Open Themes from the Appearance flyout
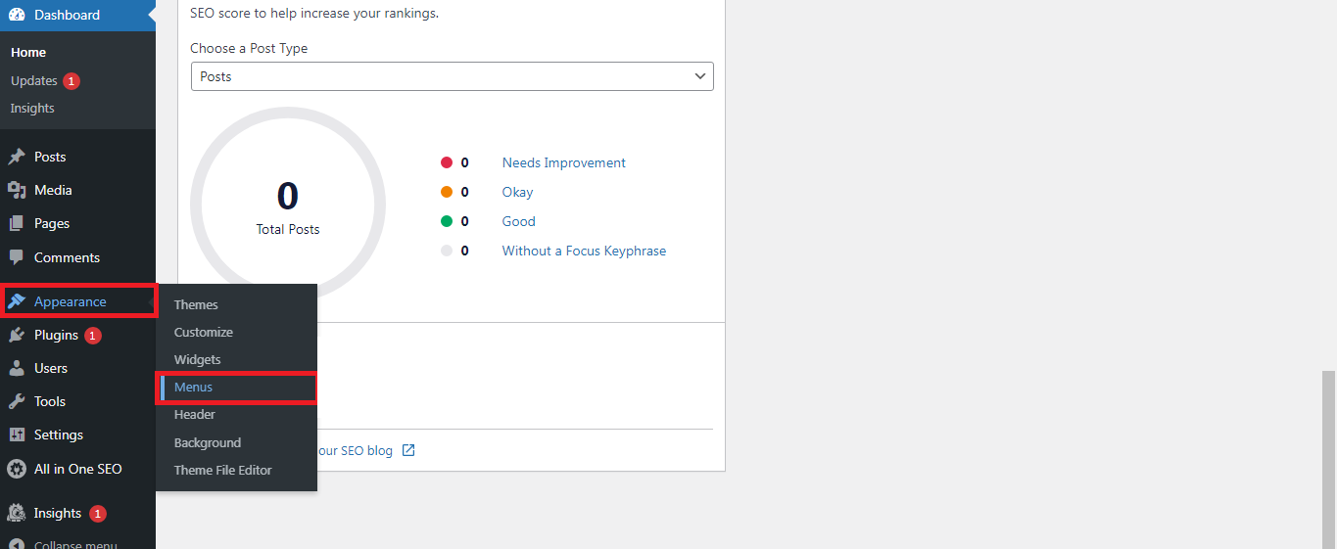The image size is (1337, 549). tap(196, 304)
